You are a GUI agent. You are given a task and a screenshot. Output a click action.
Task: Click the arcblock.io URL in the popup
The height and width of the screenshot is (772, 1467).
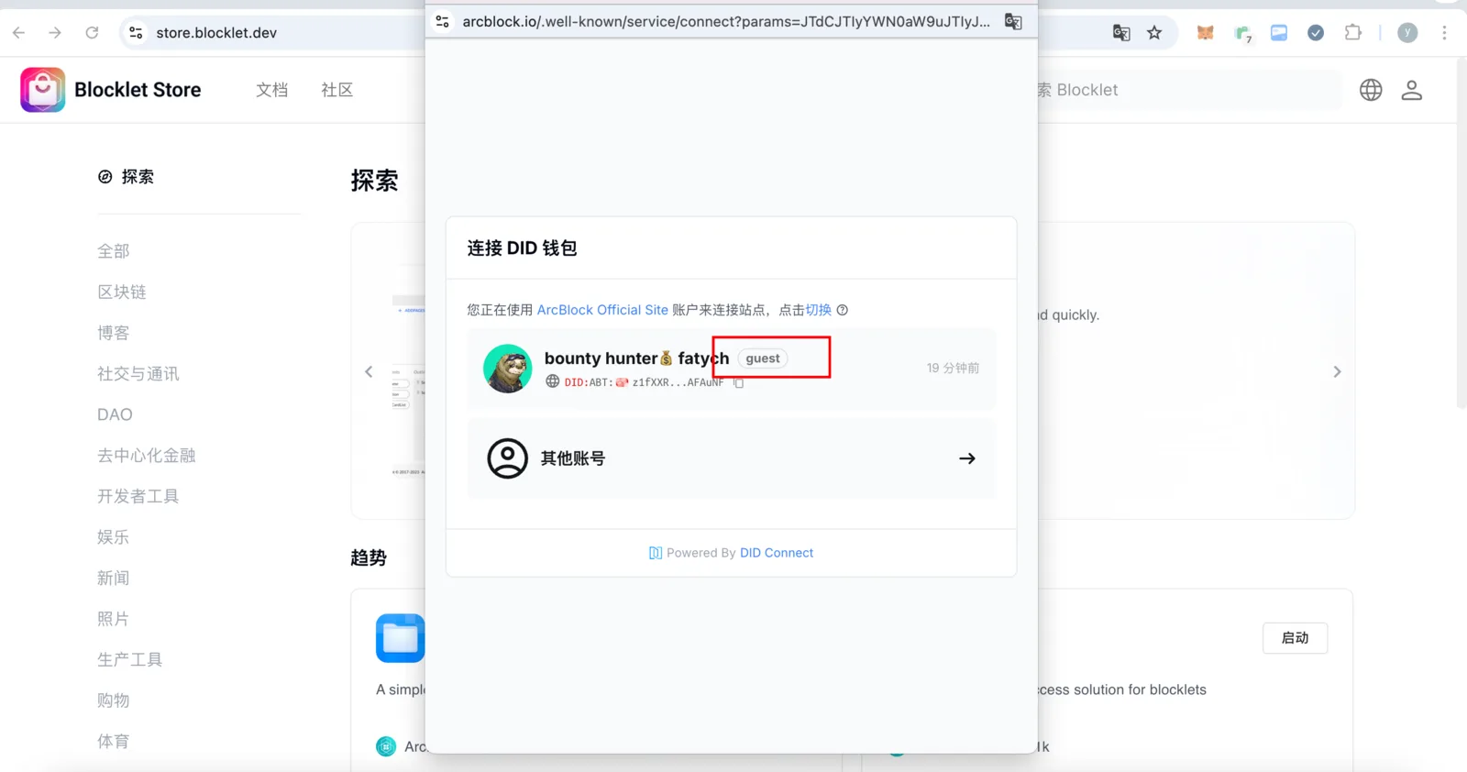click(x=726, y=21)
